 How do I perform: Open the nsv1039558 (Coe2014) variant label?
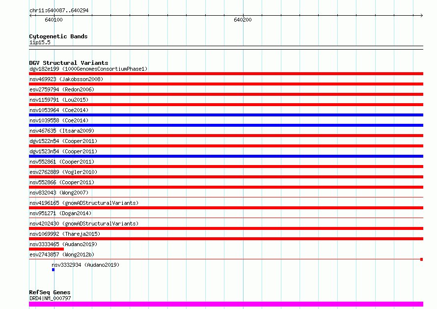pos(59,120)
